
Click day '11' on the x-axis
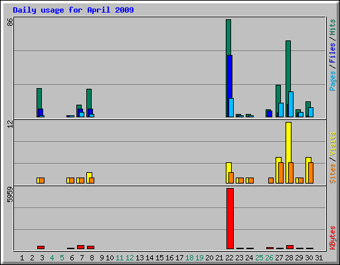tap(120, 258)
